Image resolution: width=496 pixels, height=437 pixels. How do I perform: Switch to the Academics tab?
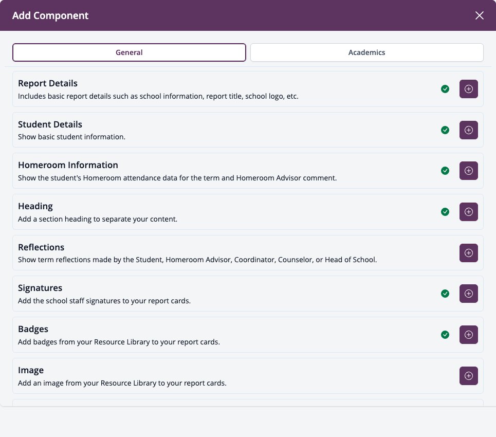point(366,52)
